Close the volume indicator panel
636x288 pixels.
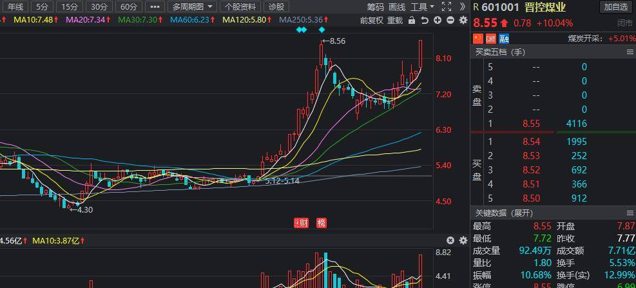pos(450,240)
